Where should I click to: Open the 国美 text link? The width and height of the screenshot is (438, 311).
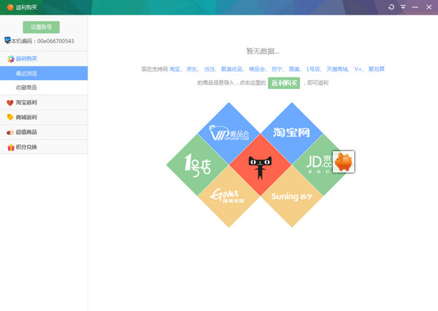tap(294, 69)
